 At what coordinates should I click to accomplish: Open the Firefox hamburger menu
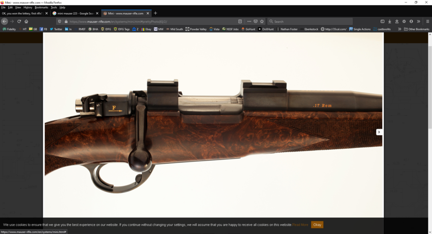click(x=427, y=22)
